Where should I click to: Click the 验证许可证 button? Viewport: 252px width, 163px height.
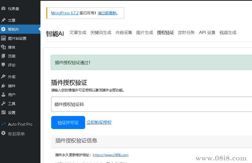(68, 122)
